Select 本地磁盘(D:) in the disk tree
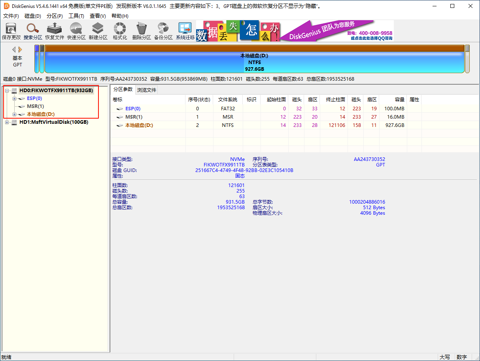480x361 pixels. coord(41,114)
